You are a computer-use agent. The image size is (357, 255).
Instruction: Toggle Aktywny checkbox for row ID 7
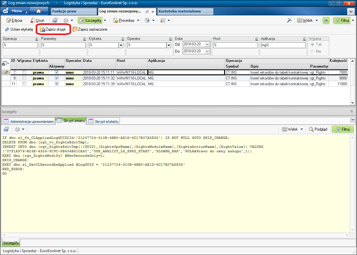(57, 72)
